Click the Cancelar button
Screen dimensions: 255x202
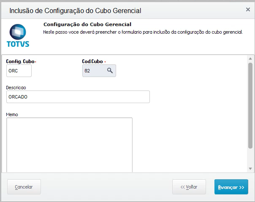coord(24,187)
